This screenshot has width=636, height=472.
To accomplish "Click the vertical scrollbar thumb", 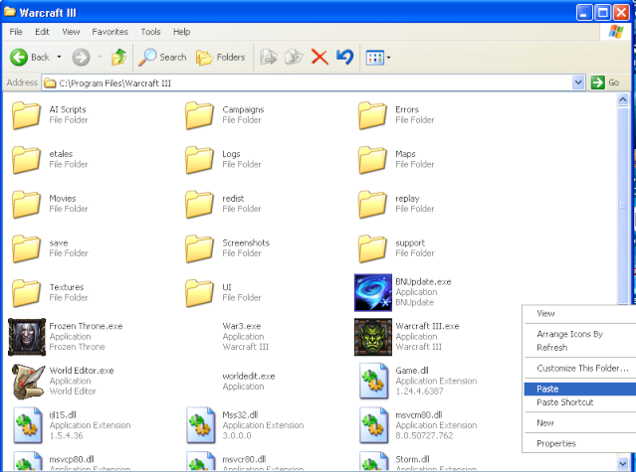I will pyautogui.click(x=623, y=205).
